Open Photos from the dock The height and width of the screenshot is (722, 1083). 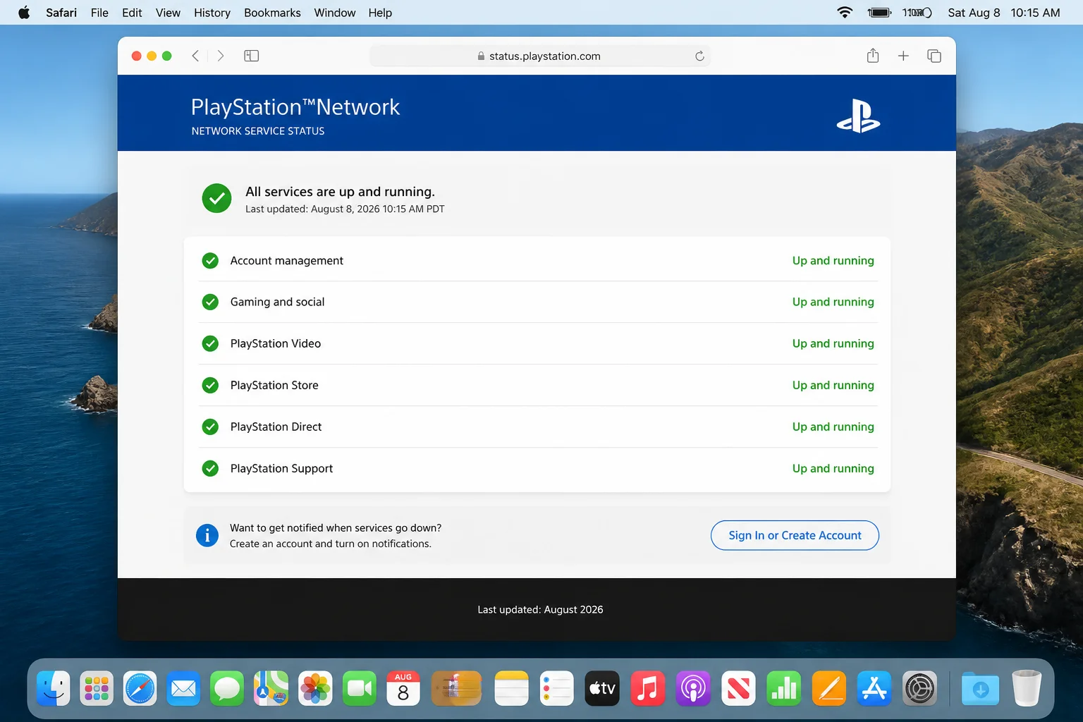(x=315, y=688)
